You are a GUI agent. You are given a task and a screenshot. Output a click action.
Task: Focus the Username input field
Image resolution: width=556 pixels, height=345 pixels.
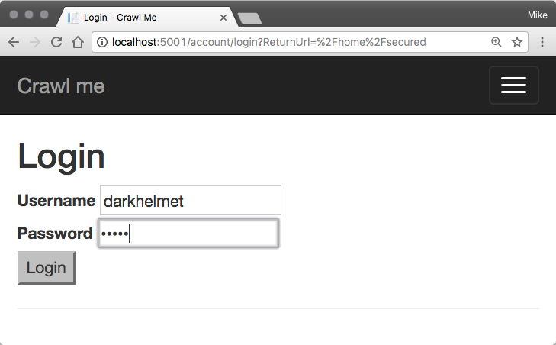coord(191,200)
